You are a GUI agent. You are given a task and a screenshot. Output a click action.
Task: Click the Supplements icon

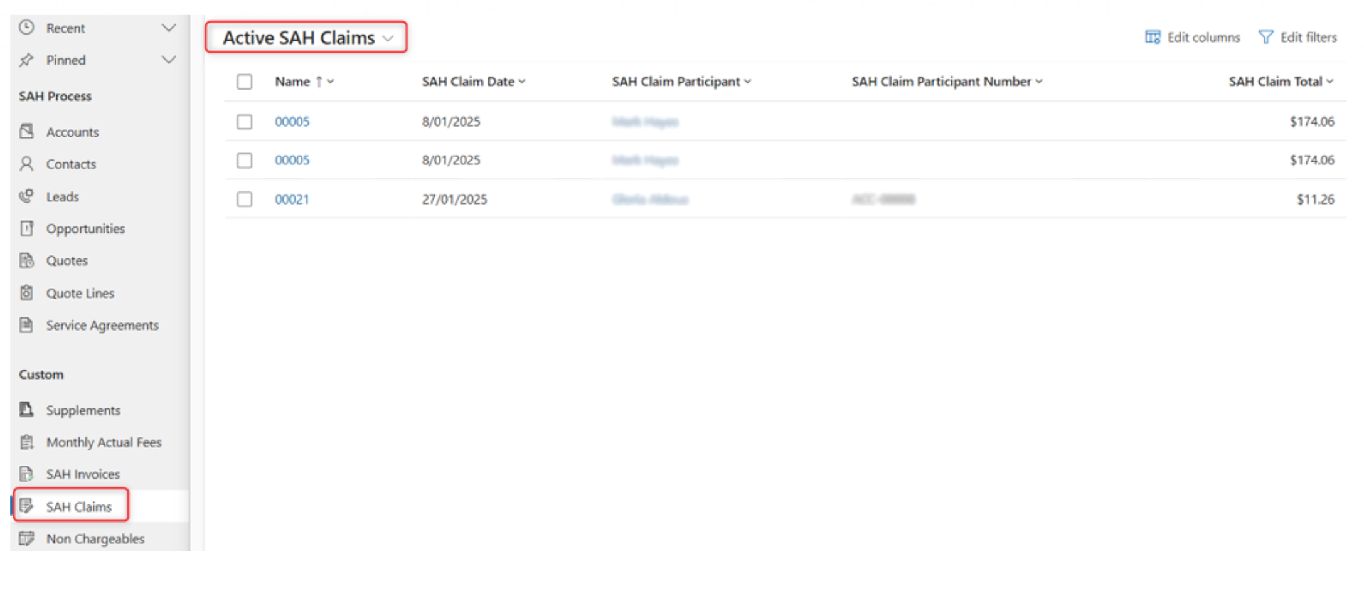(26, 410)
